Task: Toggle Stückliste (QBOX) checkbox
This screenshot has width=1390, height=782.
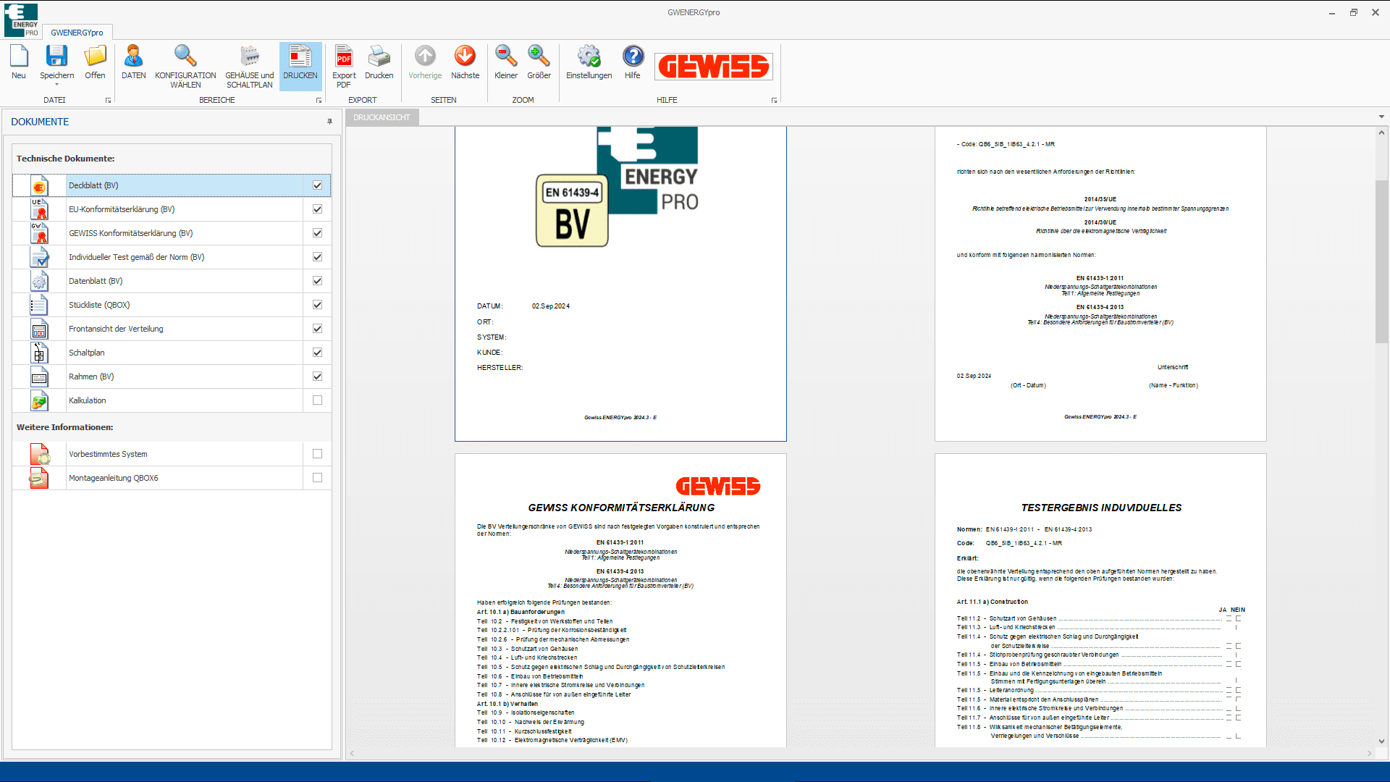Action: (317, 305)
